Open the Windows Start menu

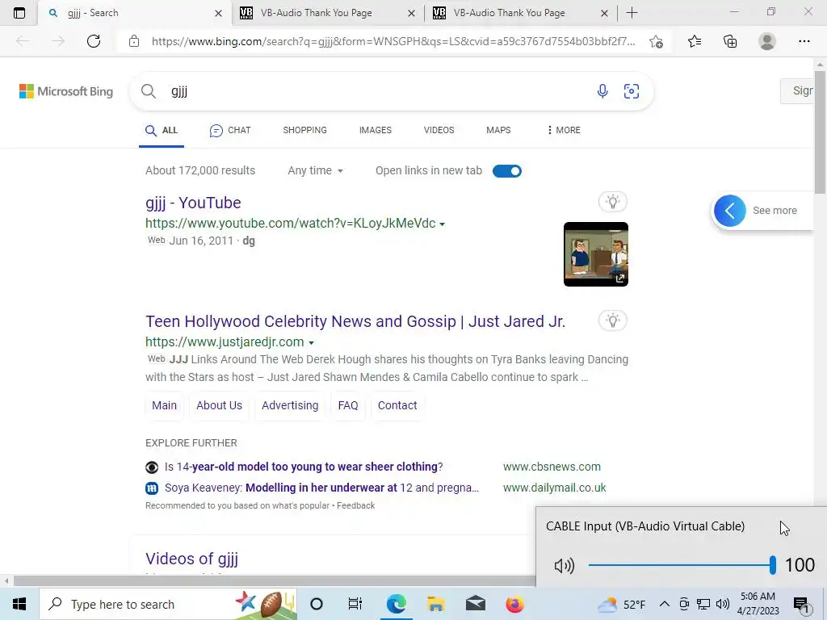[19, 604]
